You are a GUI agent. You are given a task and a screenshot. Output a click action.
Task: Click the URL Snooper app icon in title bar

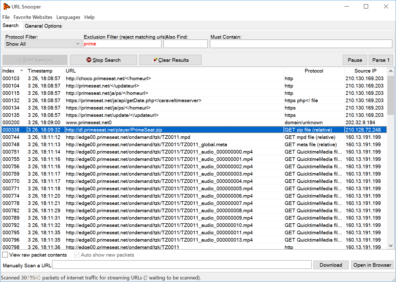pyautogui.click(x=6, y=6)
